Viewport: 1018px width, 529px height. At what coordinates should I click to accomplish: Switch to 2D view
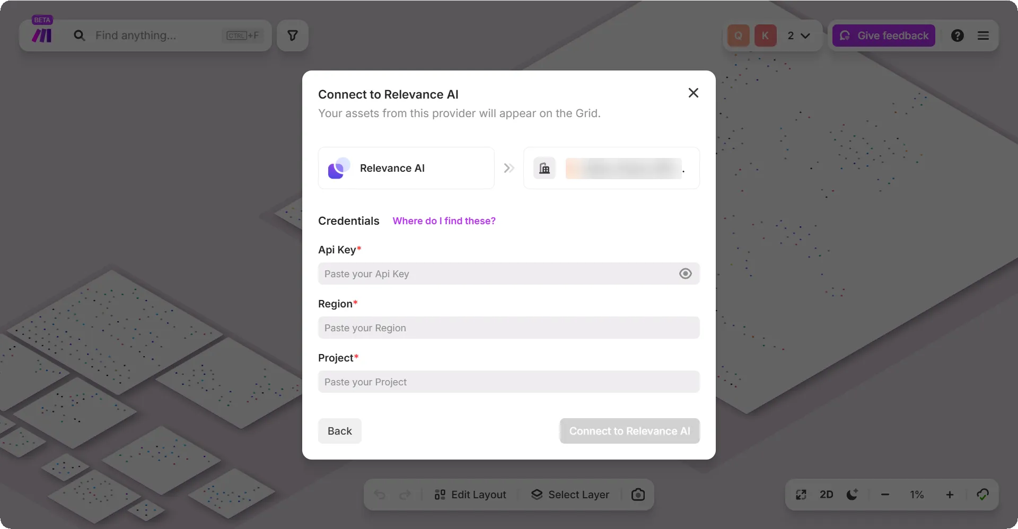pos(827,495)
